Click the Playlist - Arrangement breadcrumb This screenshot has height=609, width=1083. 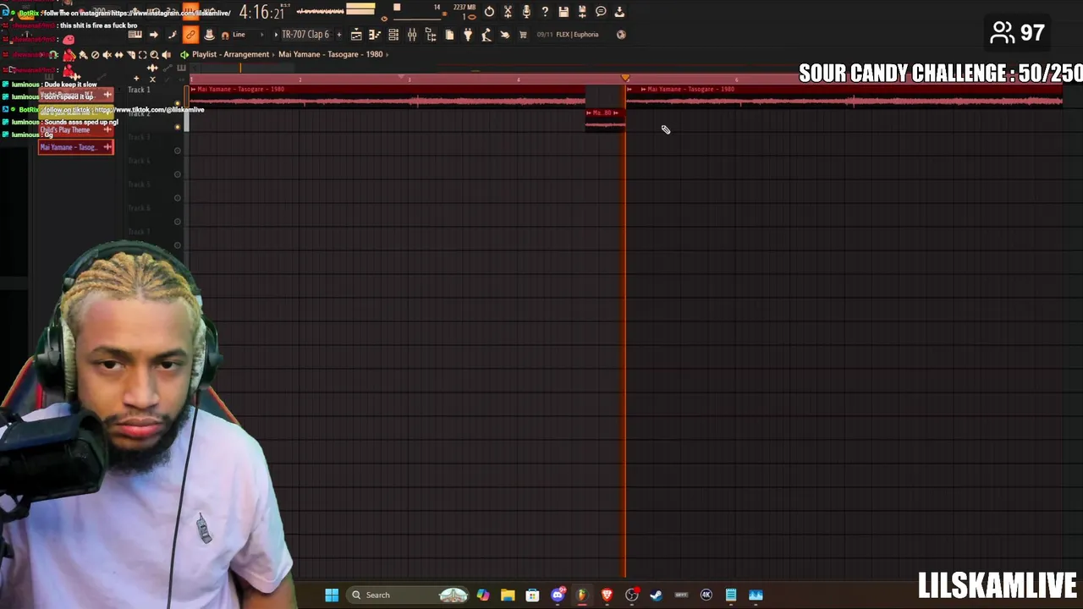coord(230,54)
